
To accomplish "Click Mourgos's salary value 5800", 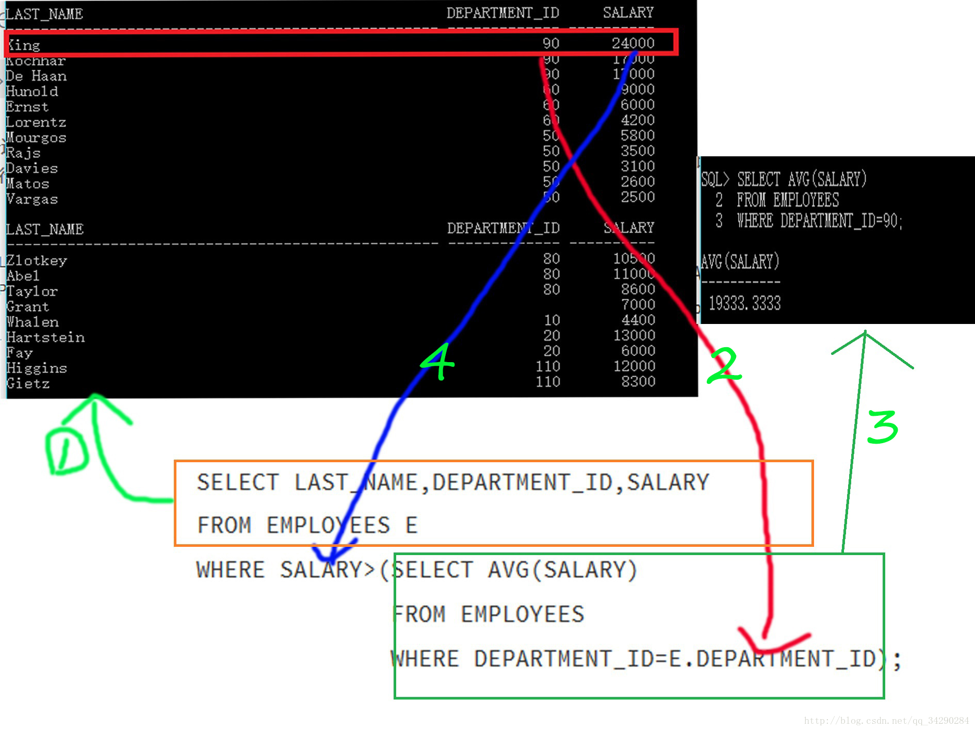I will click(638, 136).
